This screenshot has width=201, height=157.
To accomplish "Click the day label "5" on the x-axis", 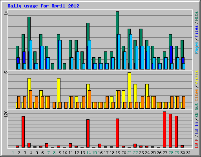I will (37, 153).
